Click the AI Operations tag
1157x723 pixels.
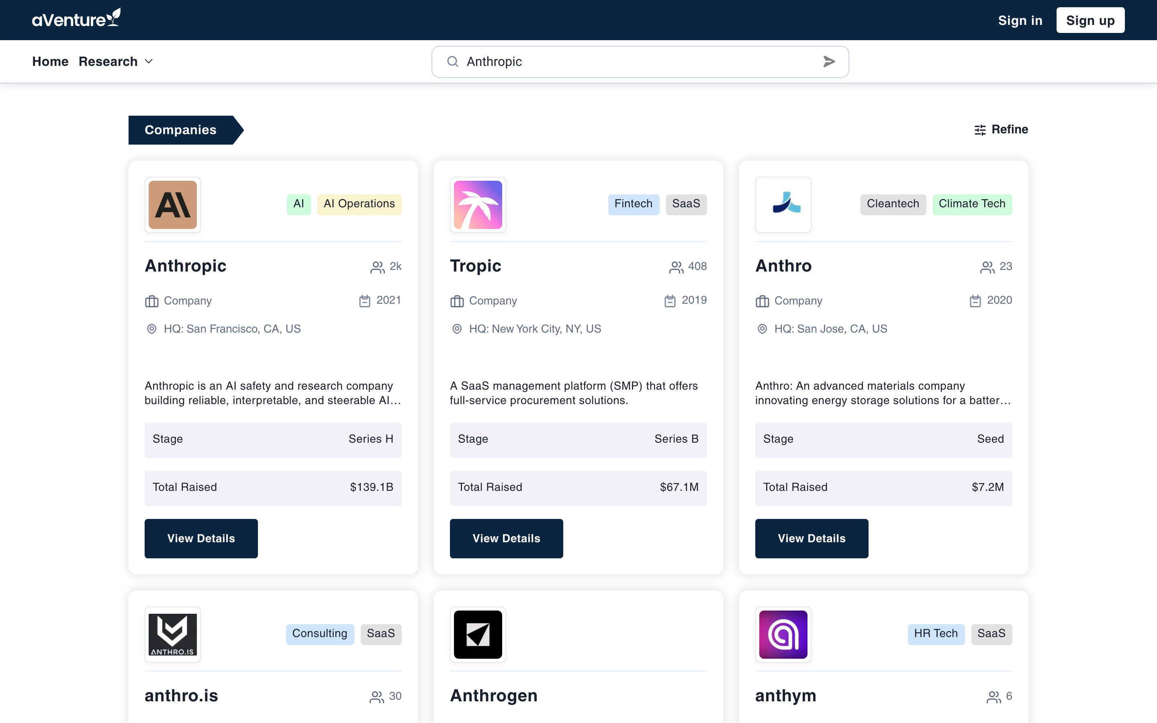(360, 204)
